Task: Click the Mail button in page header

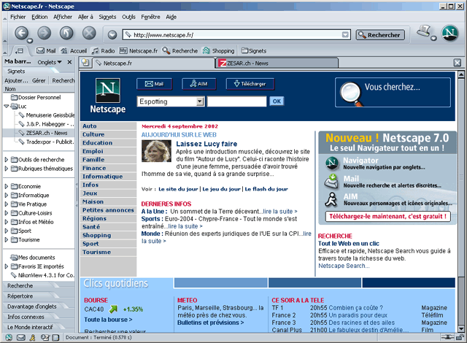Action: tap(154, 84)
